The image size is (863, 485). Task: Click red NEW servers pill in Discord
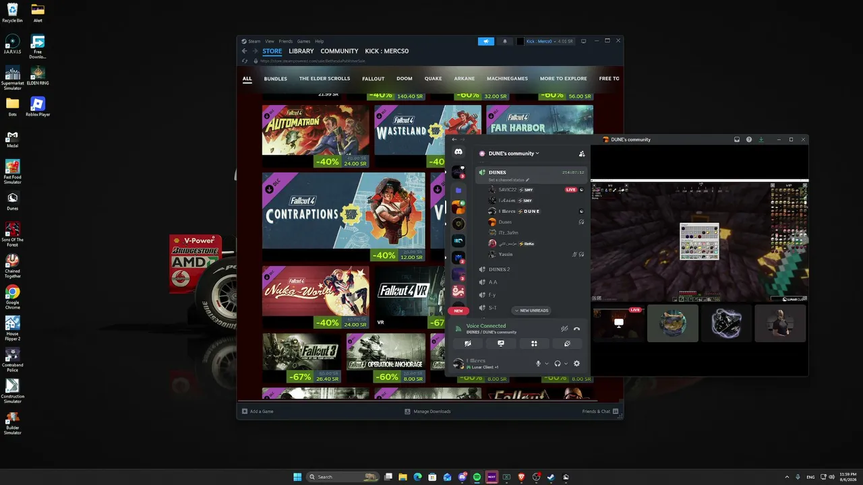(458, 311)
